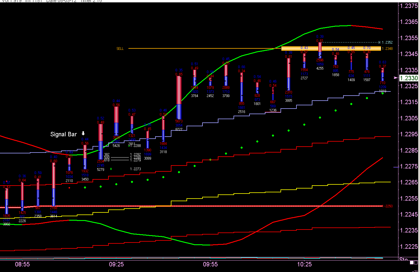Viewport: 420px width, 272px height.
Task: Click the 8727 bar volume total
Action: point(179,129)
